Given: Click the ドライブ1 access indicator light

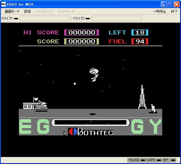Looking at the screenshot, I should click(x=16, y=18).
